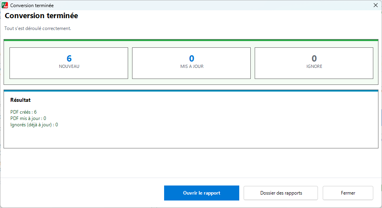Image resolution: width=382 pixels, height=208 pixels.
Task: Select the NOUVEAU count card
Action: [x=69, y=63]
